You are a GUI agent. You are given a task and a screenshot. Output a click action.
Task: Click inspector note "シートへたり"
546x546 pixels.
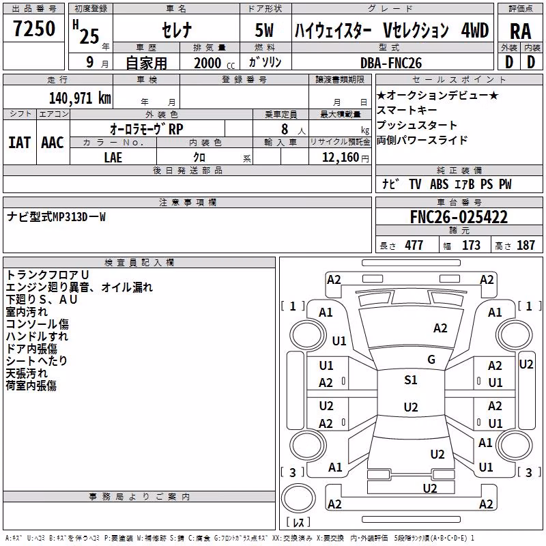pyautogui.click(x=36, y=361)
